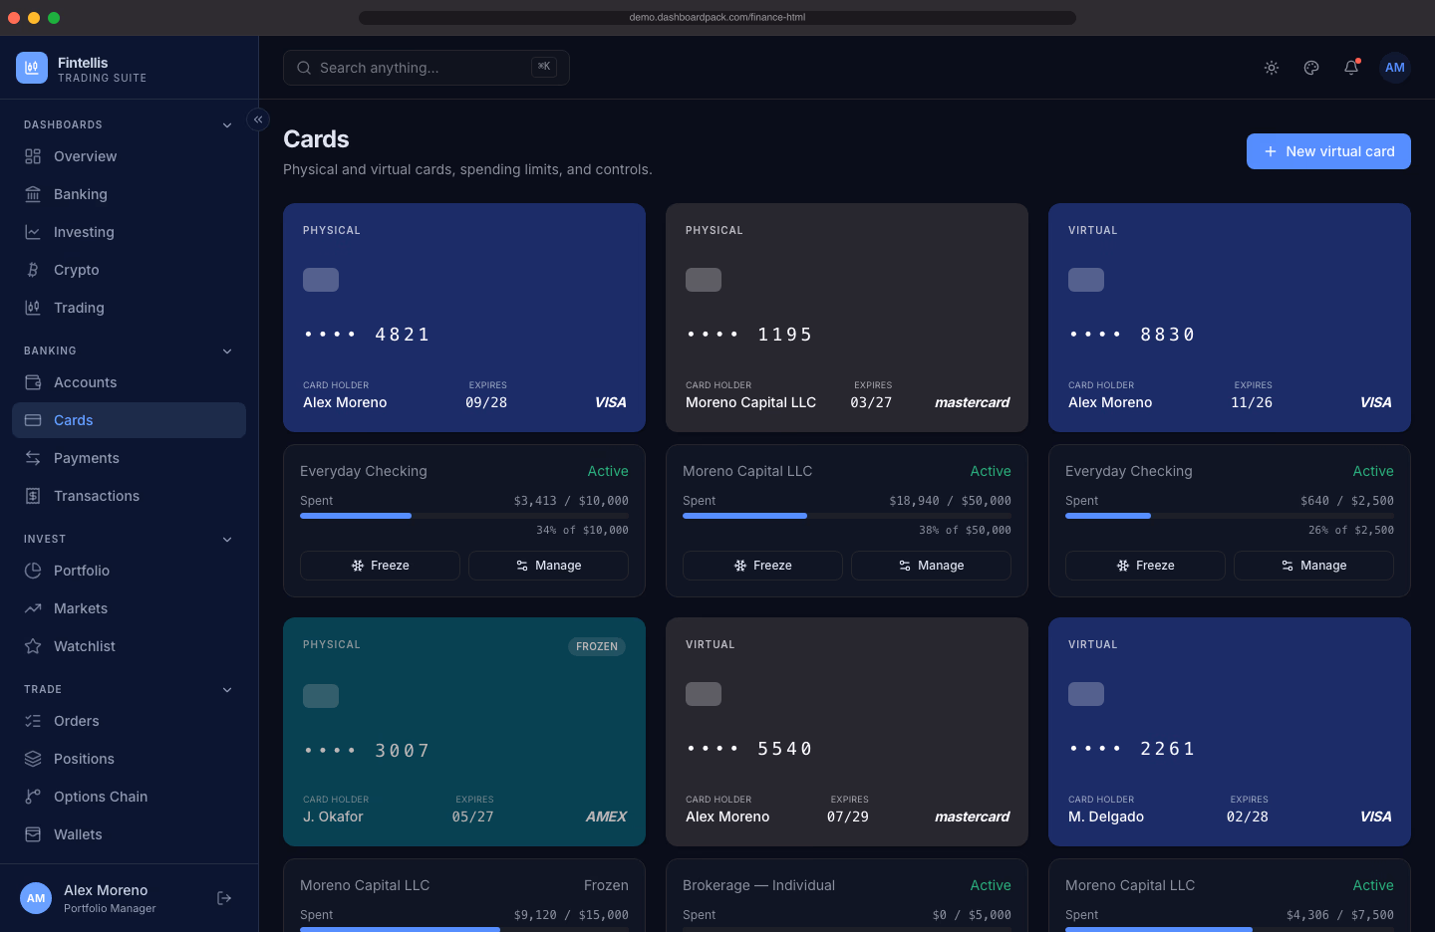Viewport: 1435px width, 932px height.
Task: Click spending bar at 38% of $50,000
Action: [x=847, y=516]
